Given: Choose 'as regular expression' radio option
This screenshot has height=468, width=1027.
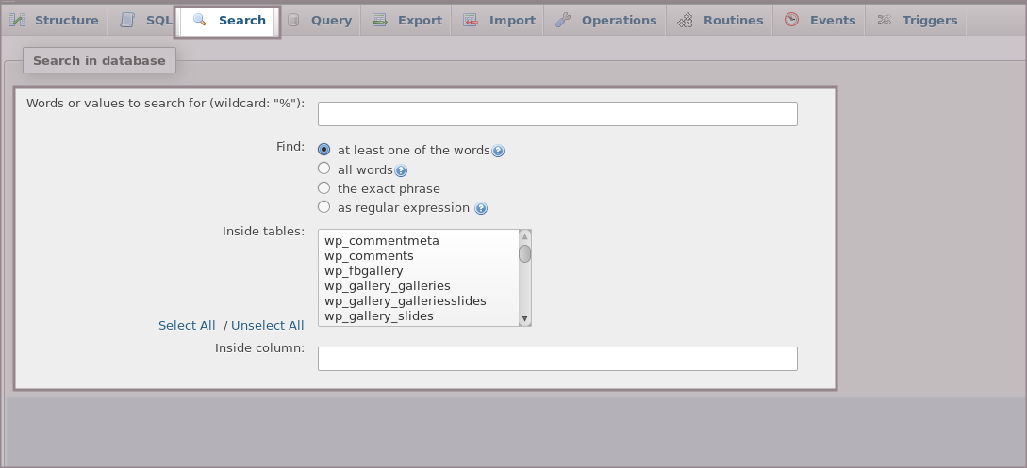Looking at the screenshot, I should (324, 207).
